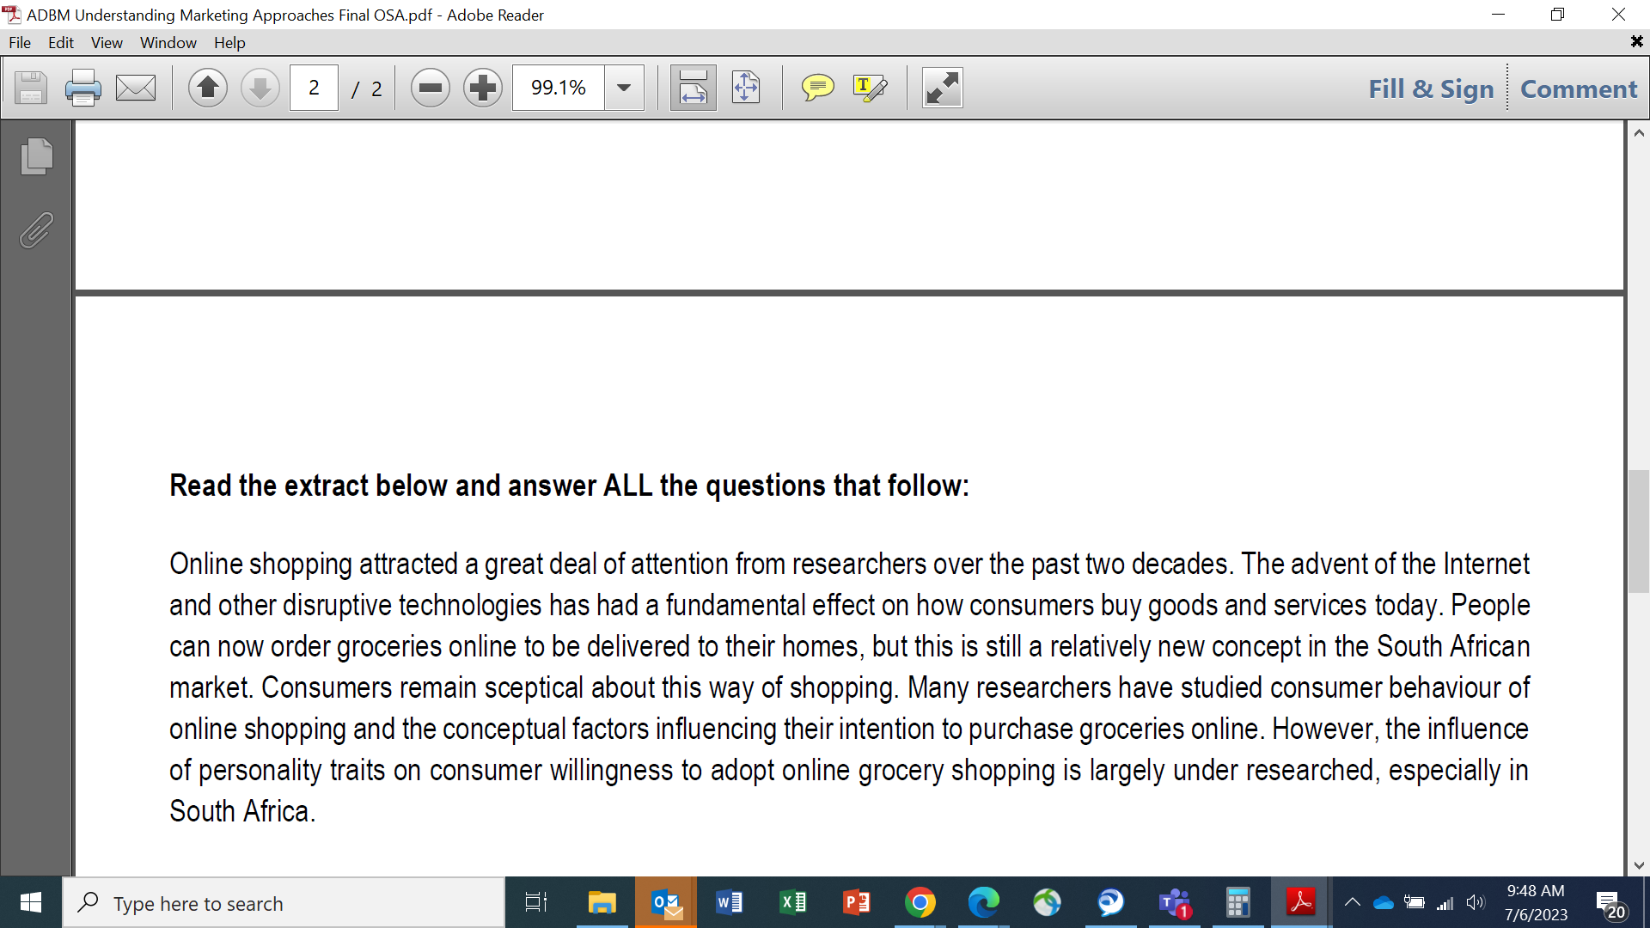Open notification center with 20 badge
1650x928 pixels.
[1610, 904]
